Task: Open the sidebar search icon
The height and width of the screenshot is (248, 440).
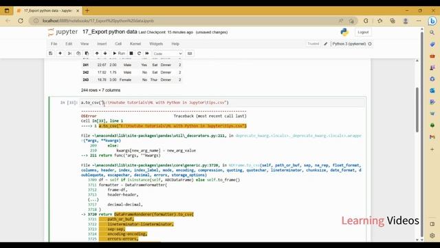Action: pos(432,32)
